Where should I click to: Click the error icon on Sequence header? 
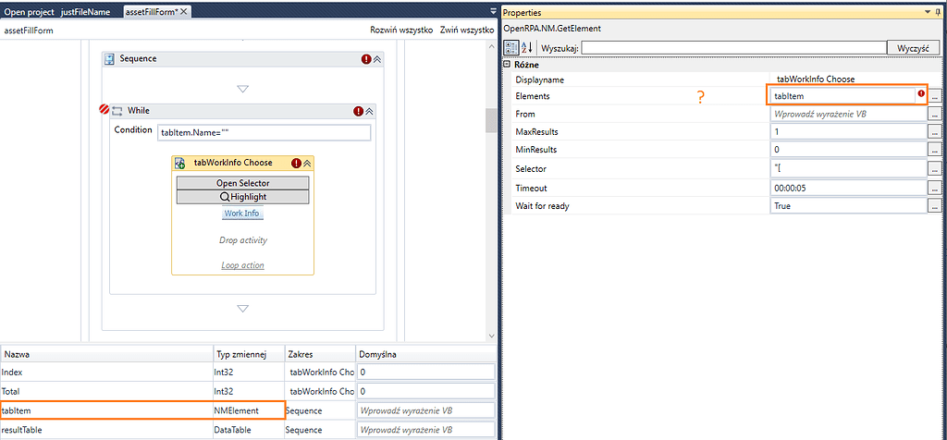pos(366,59)
